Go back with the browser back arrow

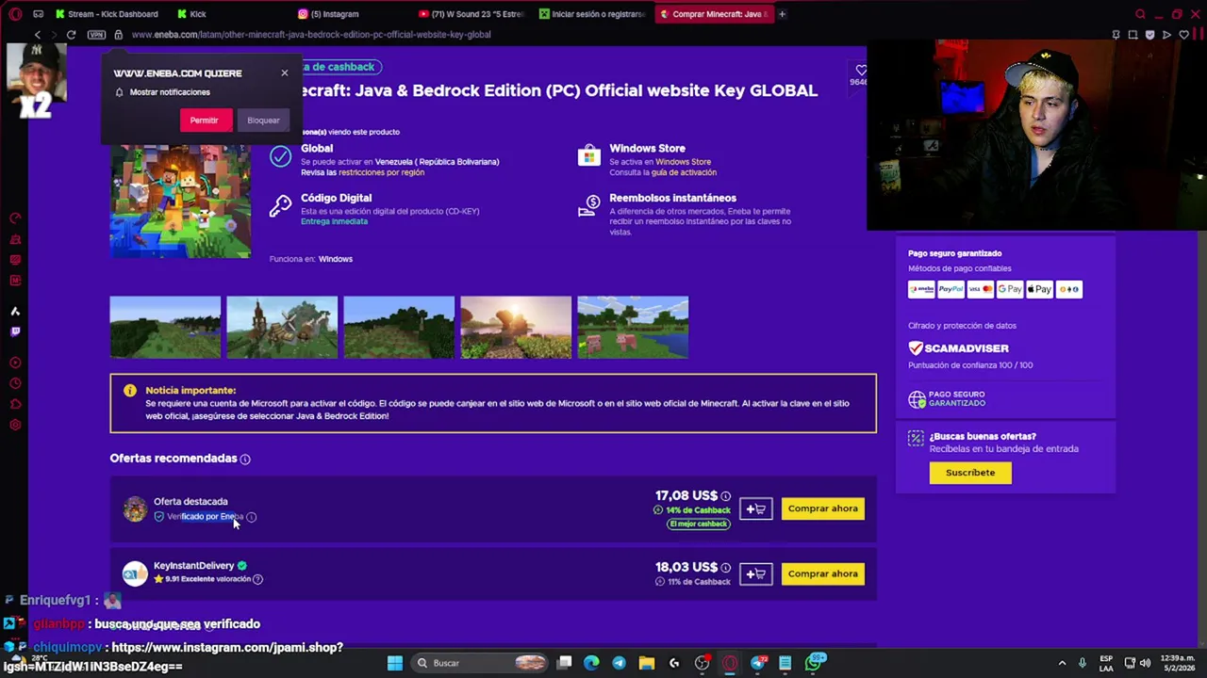[x=38, y=35]
